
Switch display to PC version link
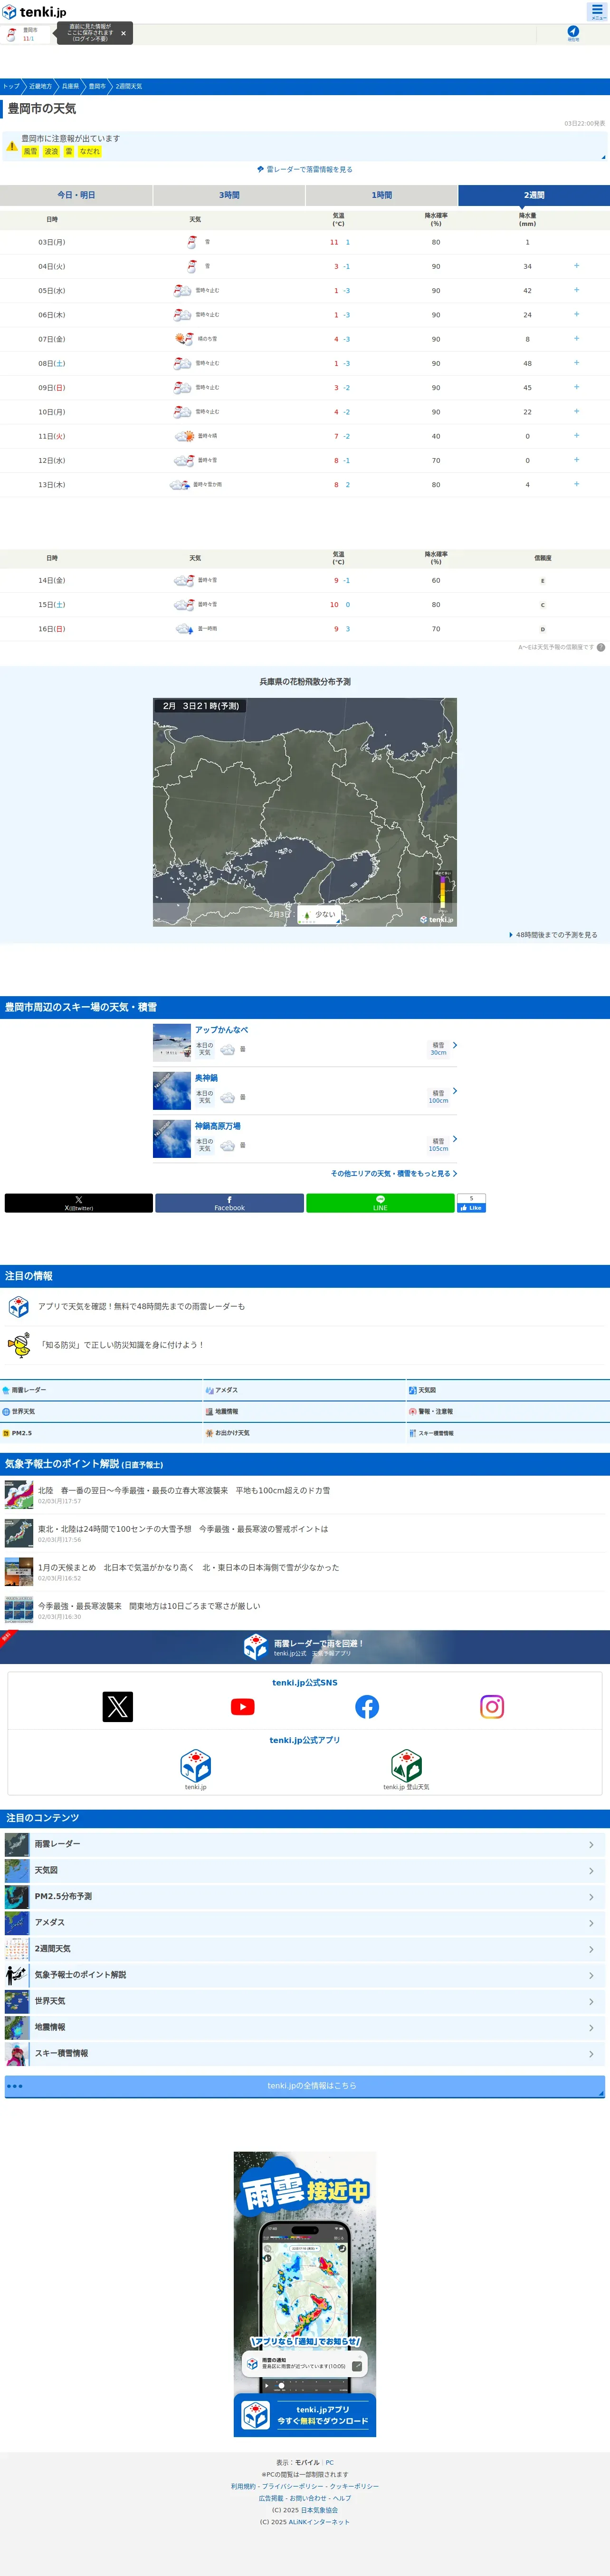tap(329, 2463)
